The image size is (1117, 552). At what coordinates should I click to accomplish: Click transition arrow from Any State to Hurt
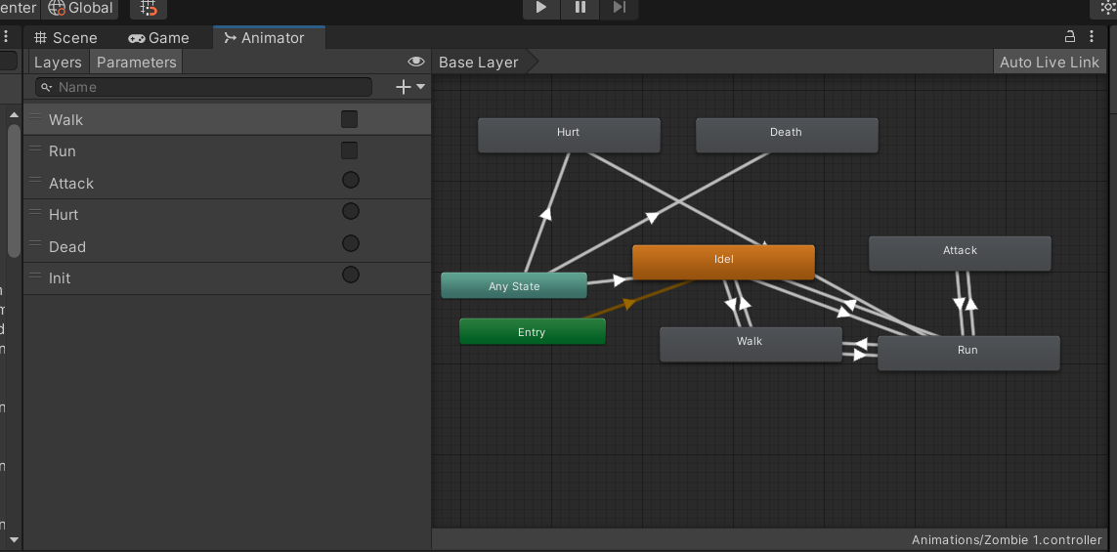(x=546, y=213)
